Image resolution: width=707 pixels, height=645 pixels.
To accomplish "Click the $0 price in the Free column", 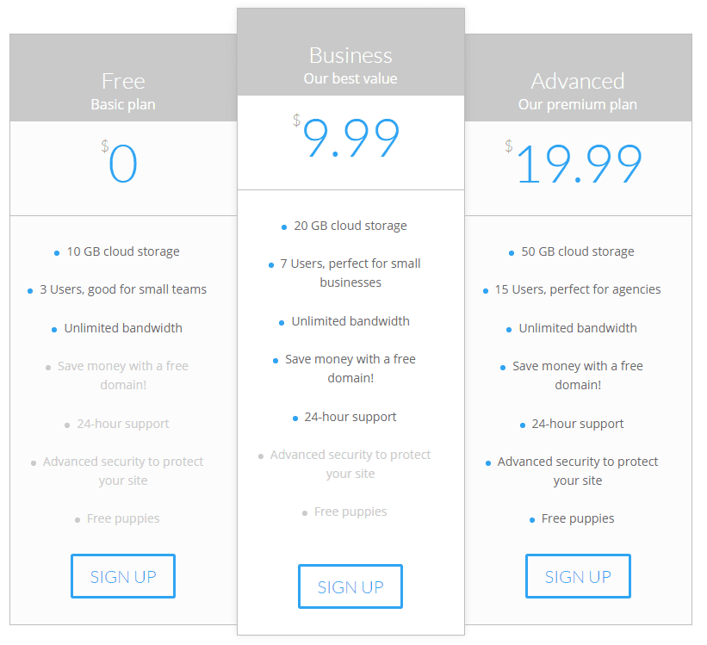I will click(x=122, y=164).
